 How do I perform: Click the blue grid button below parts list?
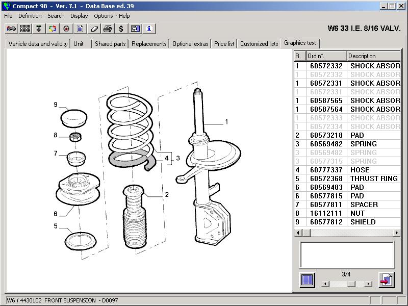pos(307,280)
